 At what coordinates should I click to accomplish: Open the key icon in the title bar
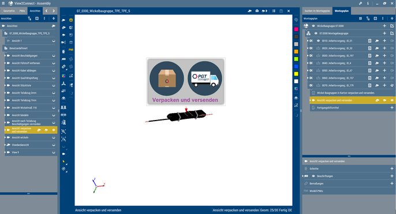[360, 3]
